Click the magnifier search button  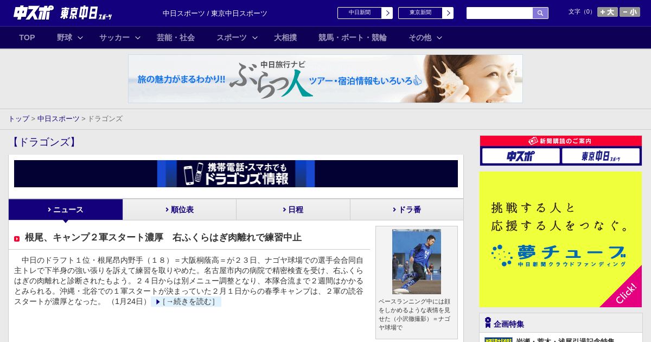click(x=540, y=13)
